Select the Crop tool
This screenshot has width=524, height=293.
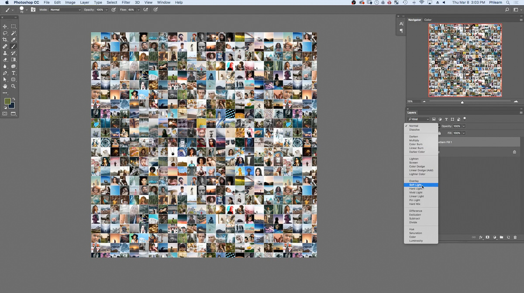5,40
